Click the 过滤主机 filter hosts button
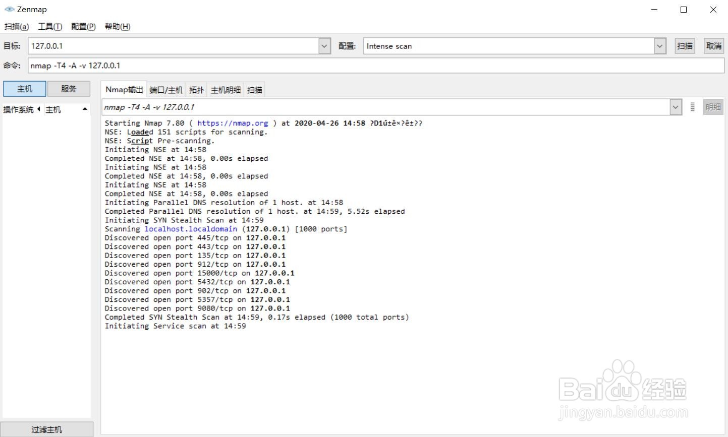The height and width of the screenshot is (437, 728). pyautogui.click(x=47, y=429)
